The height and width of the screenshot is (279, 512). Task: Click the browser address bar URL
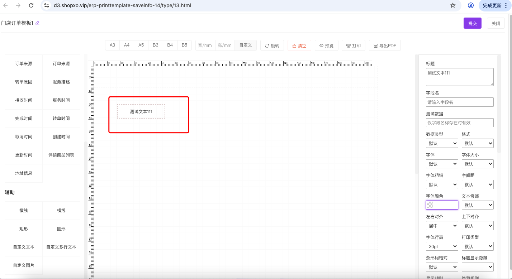[122, 6]
